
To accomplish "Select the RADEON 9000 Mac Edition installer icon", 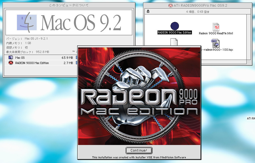I will (175, 26).
